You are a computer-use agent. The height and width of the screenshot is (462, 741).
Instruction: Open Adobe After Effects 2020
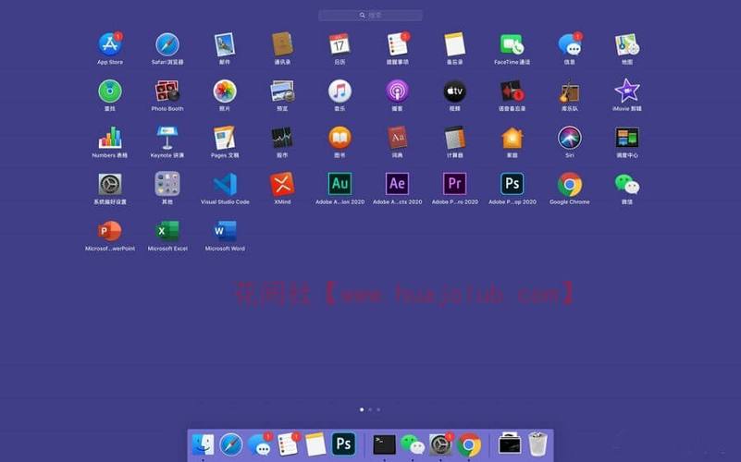(x=398, y=184)
